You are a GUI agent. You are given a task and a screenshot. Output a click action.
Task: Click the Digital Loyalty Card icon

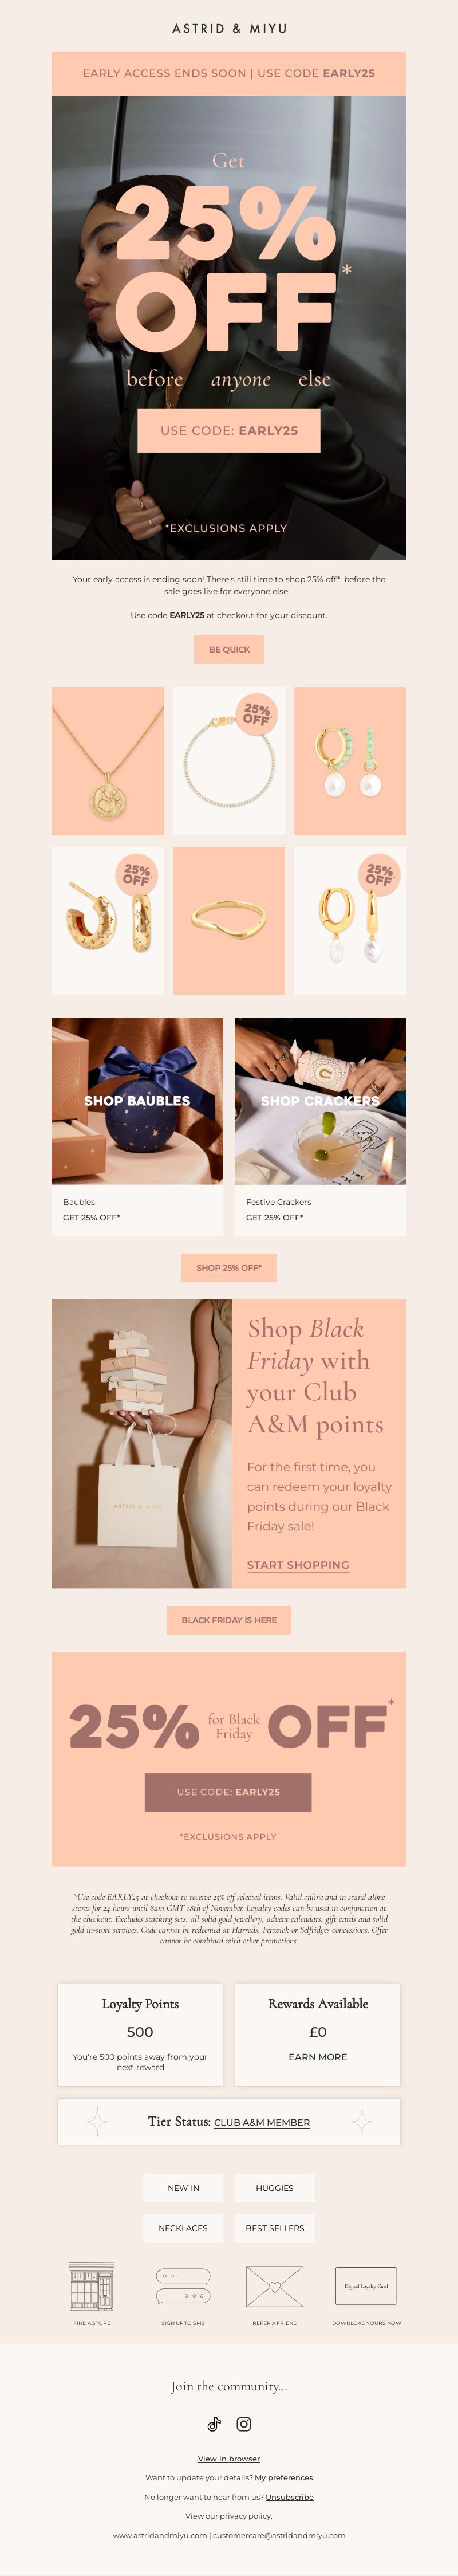click(367, 2286)
